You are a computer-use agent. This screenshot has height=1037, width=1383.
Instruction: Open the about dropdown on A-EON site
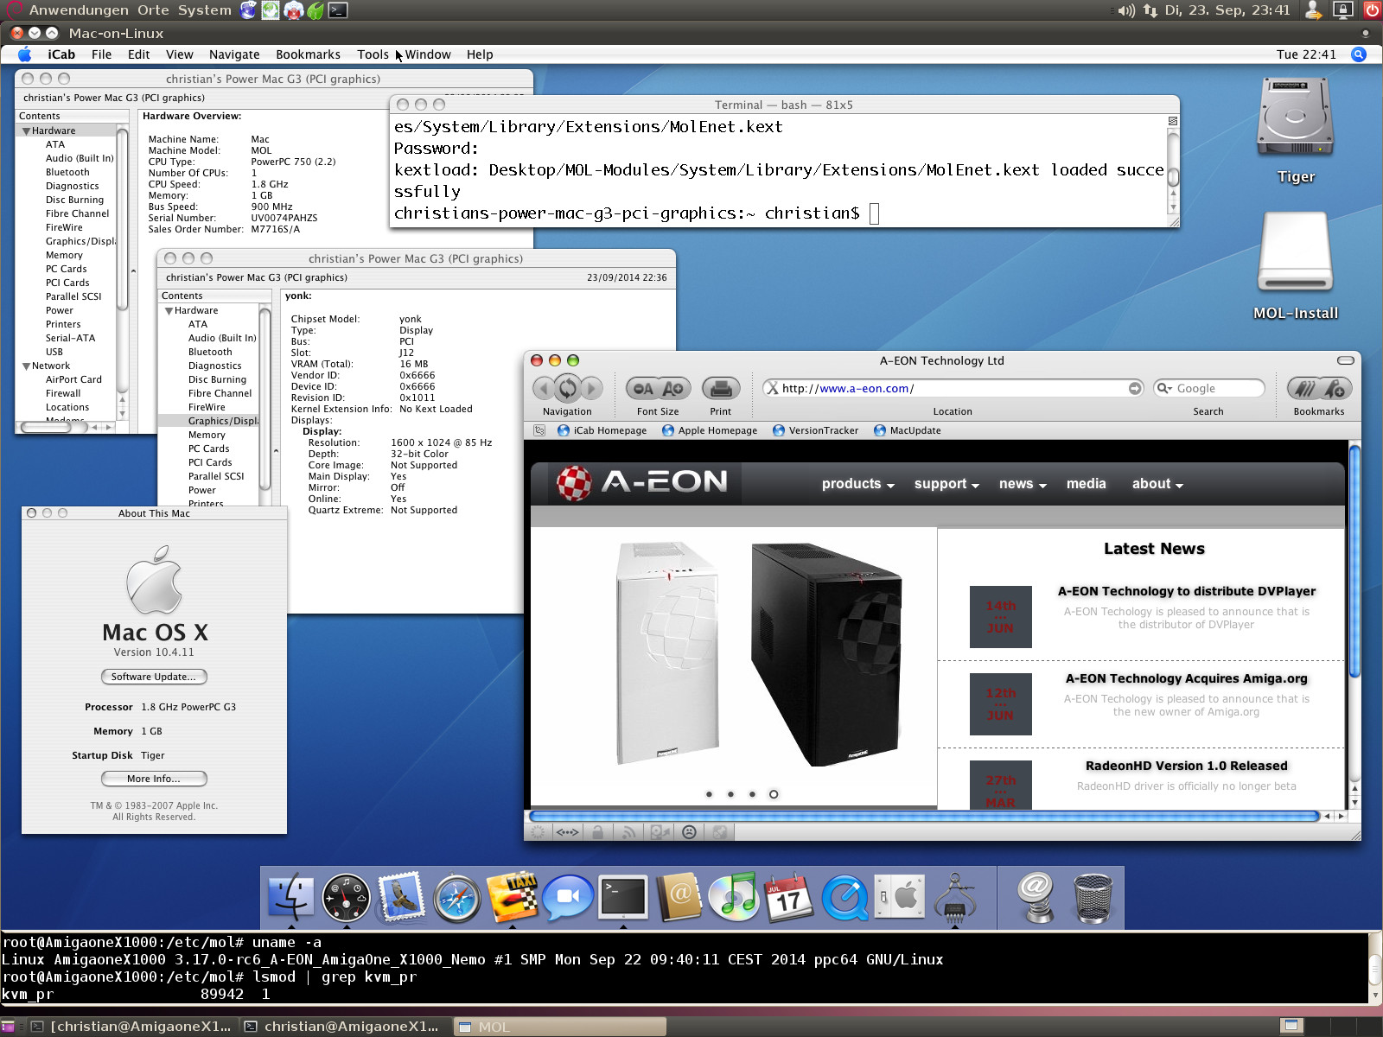coord(1157,484)
